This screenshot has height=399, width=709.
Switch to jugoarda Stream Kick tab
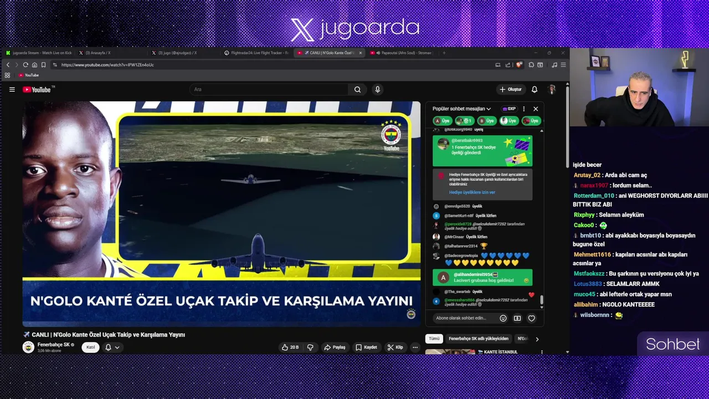[x=38, y=53]
